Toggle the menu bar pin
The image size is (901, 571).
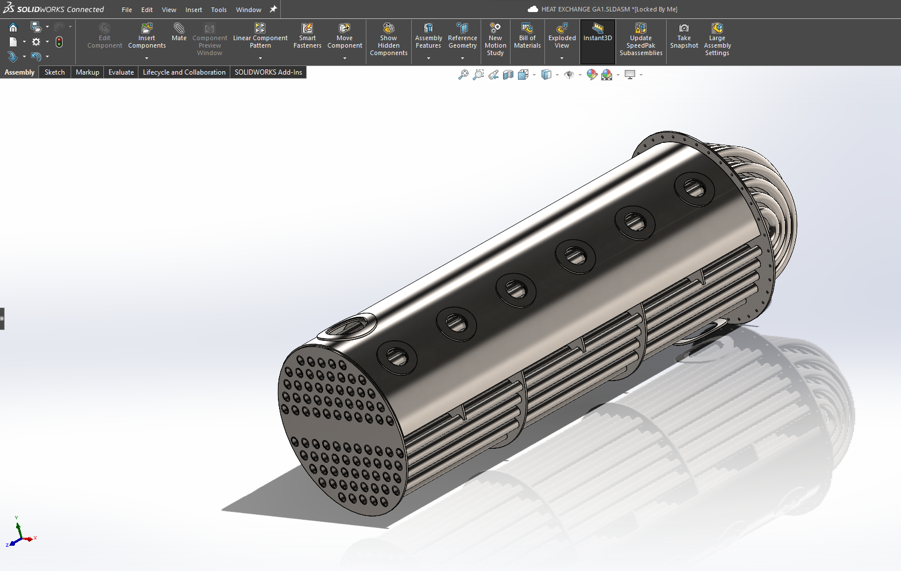pyautogui.click(x=273, y=9)
